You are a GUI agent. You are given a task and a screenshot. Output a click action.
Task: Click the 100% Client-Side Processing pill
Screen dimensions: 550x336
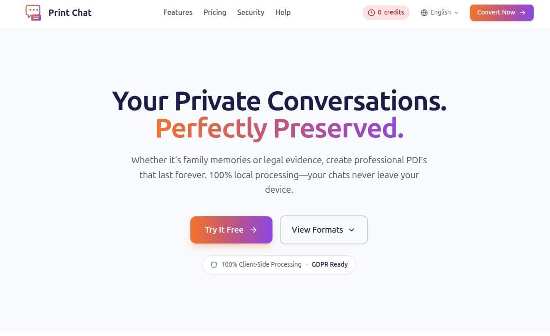point(261,264)
